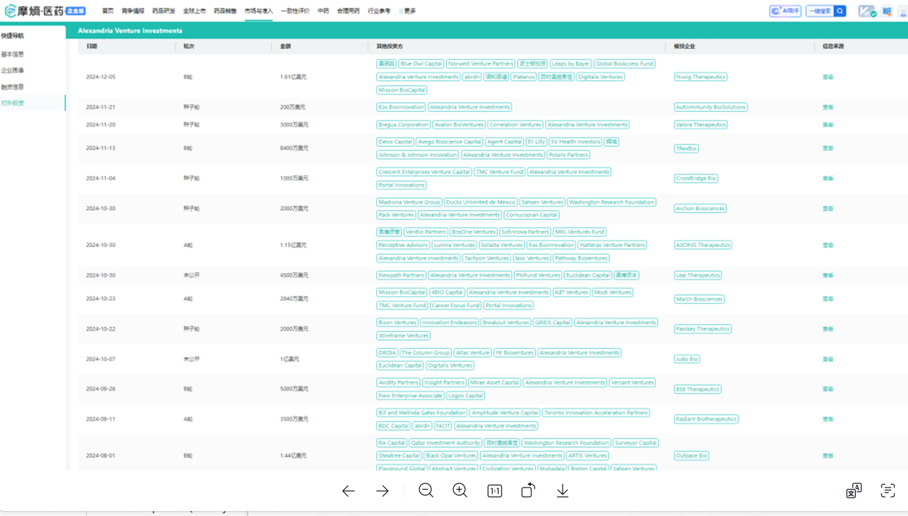Open the AXONIS Therapeutics company tag
This screenshot has height=516, width=908.
[703, 245]
